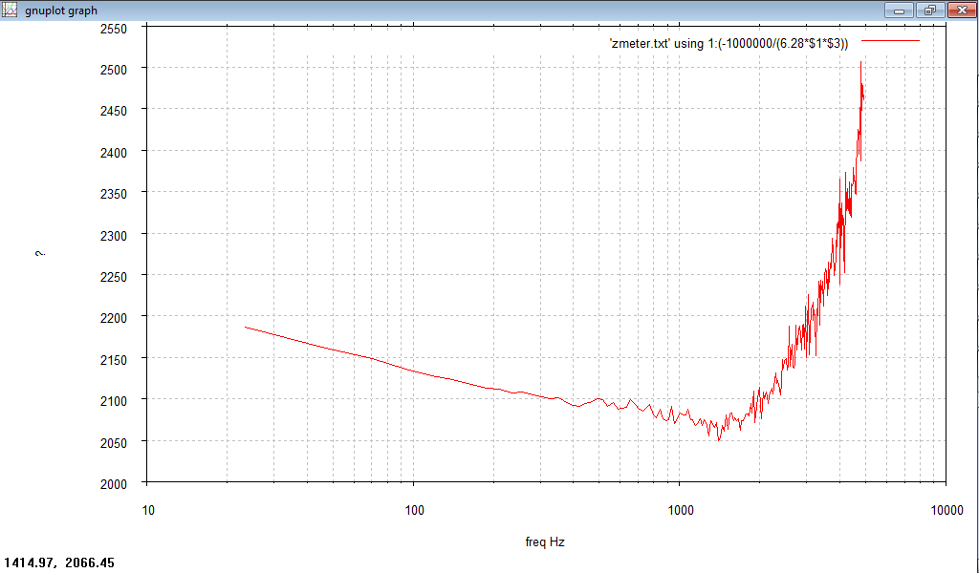Click the x-axis tick label 1000

680,510
